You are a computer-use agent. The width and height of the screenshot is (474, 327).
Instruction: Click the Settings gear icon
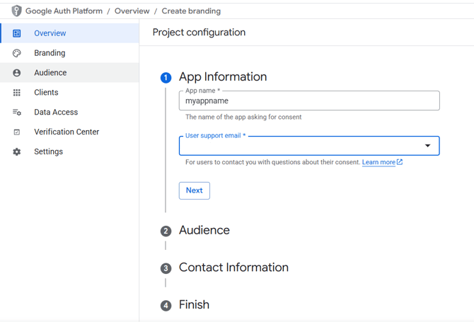(17, 152)
